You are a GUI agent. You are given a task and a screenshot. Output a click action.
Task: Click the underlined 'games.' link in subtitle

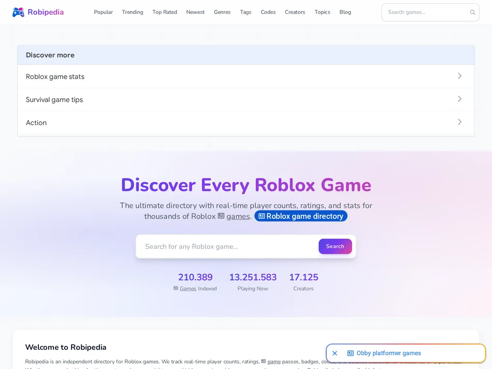coord(238,216)
